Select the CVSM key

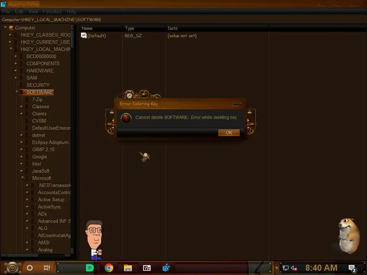pyautogui.click(x=39, y=121)
